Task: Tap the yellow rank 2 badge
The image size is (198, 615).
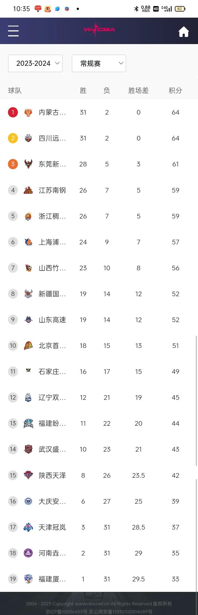Action: (13, 138)
